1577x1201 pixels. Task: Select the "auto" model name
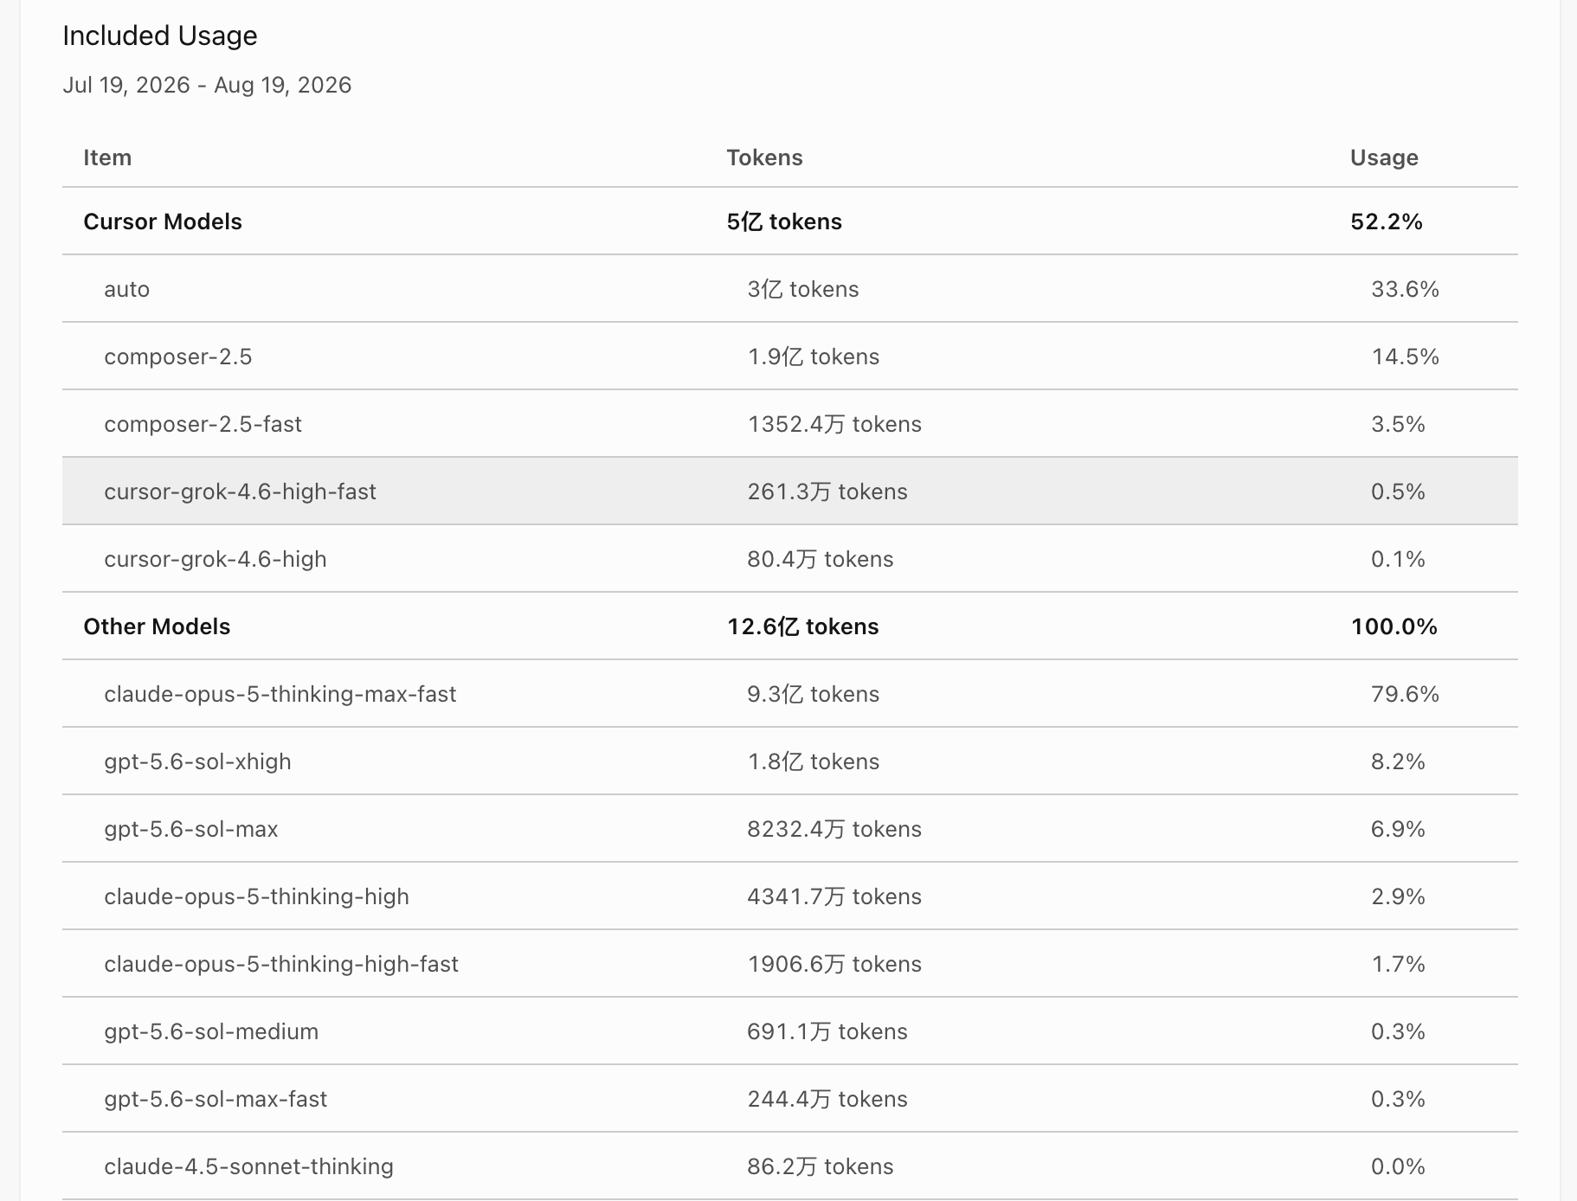126,289
